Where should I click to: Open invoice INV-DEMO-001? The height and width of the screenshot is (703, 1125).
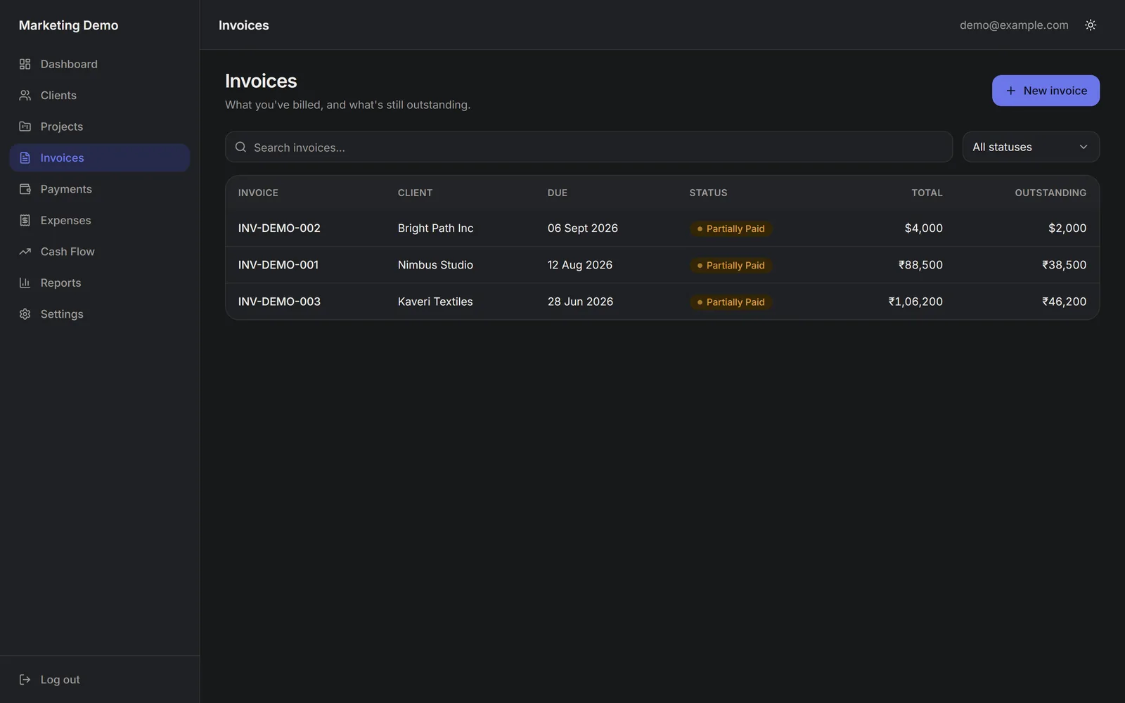(x=278, y=264)
